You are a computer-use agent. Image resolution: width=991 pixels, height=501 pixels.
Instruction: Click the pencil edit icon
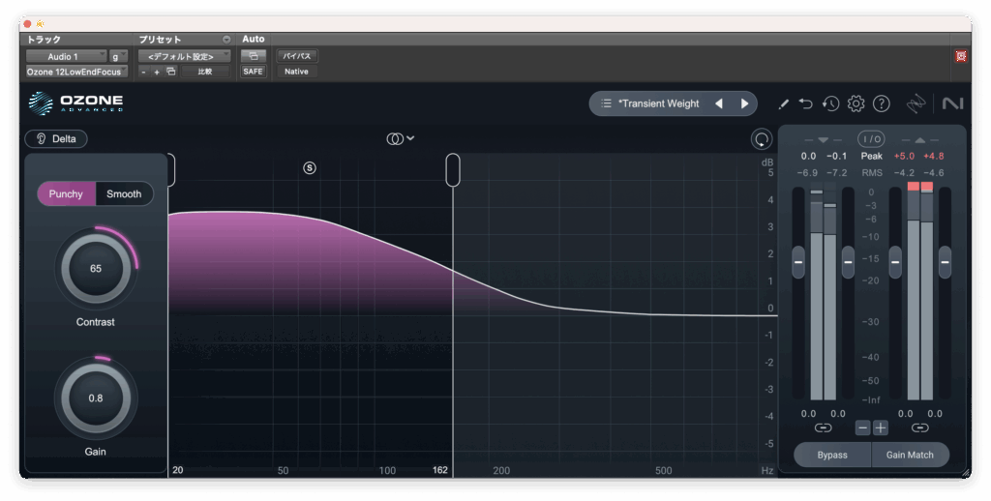pos(783,103)
